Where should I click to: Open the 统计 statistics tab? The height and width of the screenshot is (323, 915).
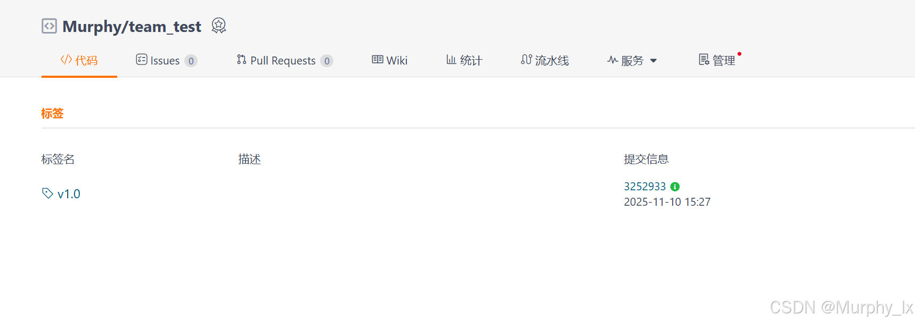[464, 60]
